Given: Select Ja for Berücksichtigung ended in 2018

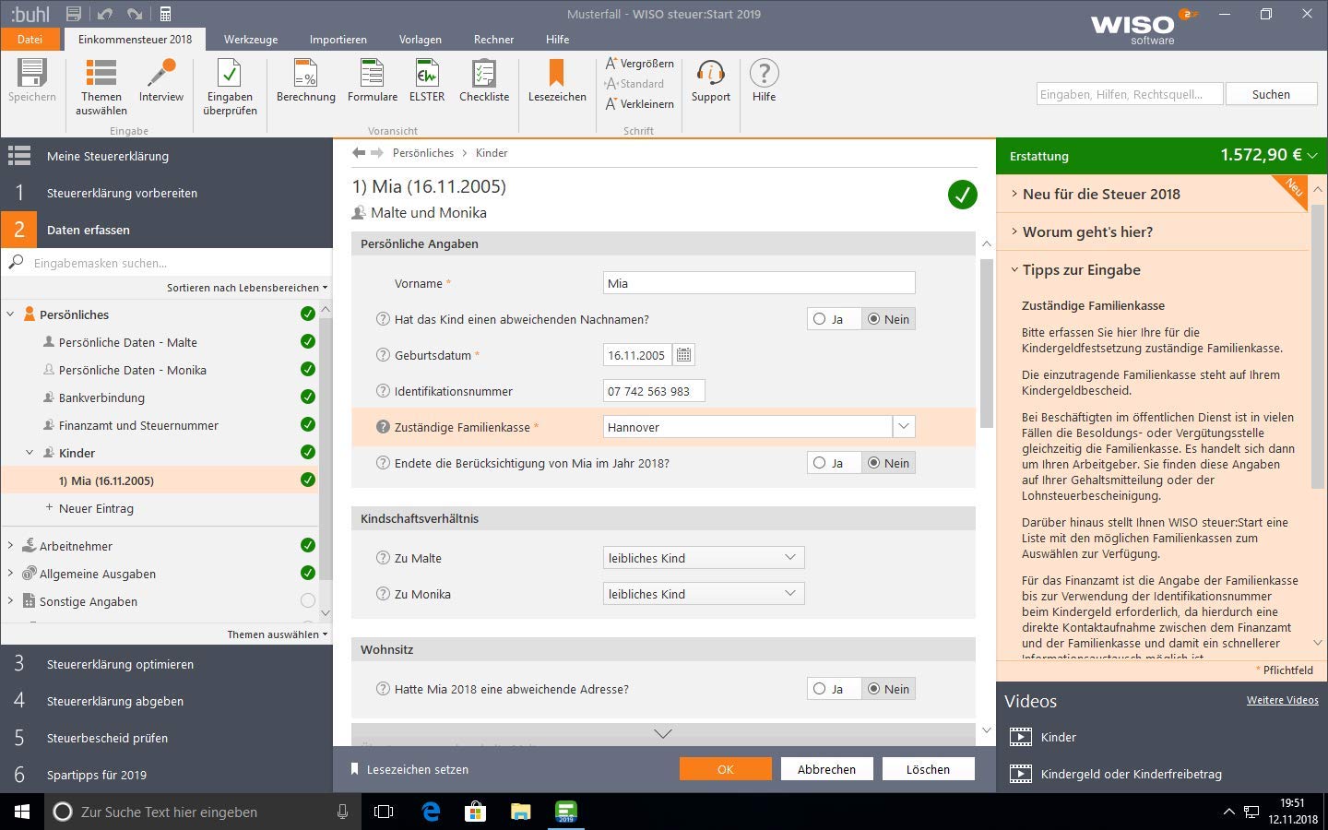Looking at the screenshot, I should [x=820, y=463].
